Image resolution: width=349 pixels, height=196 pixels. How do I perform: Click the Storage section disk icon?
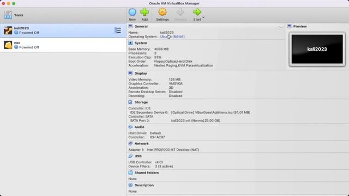click(130, 102)
